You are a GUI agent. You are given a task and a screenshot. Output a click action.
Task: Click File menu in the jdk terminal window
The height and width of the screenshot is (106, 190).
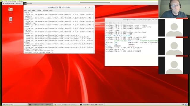(107, 23)
